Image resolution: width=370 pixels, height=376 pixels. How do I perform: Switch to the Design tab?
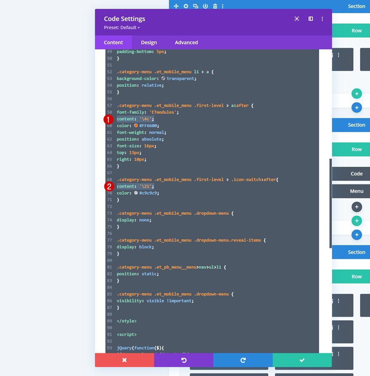pos(149,42)
